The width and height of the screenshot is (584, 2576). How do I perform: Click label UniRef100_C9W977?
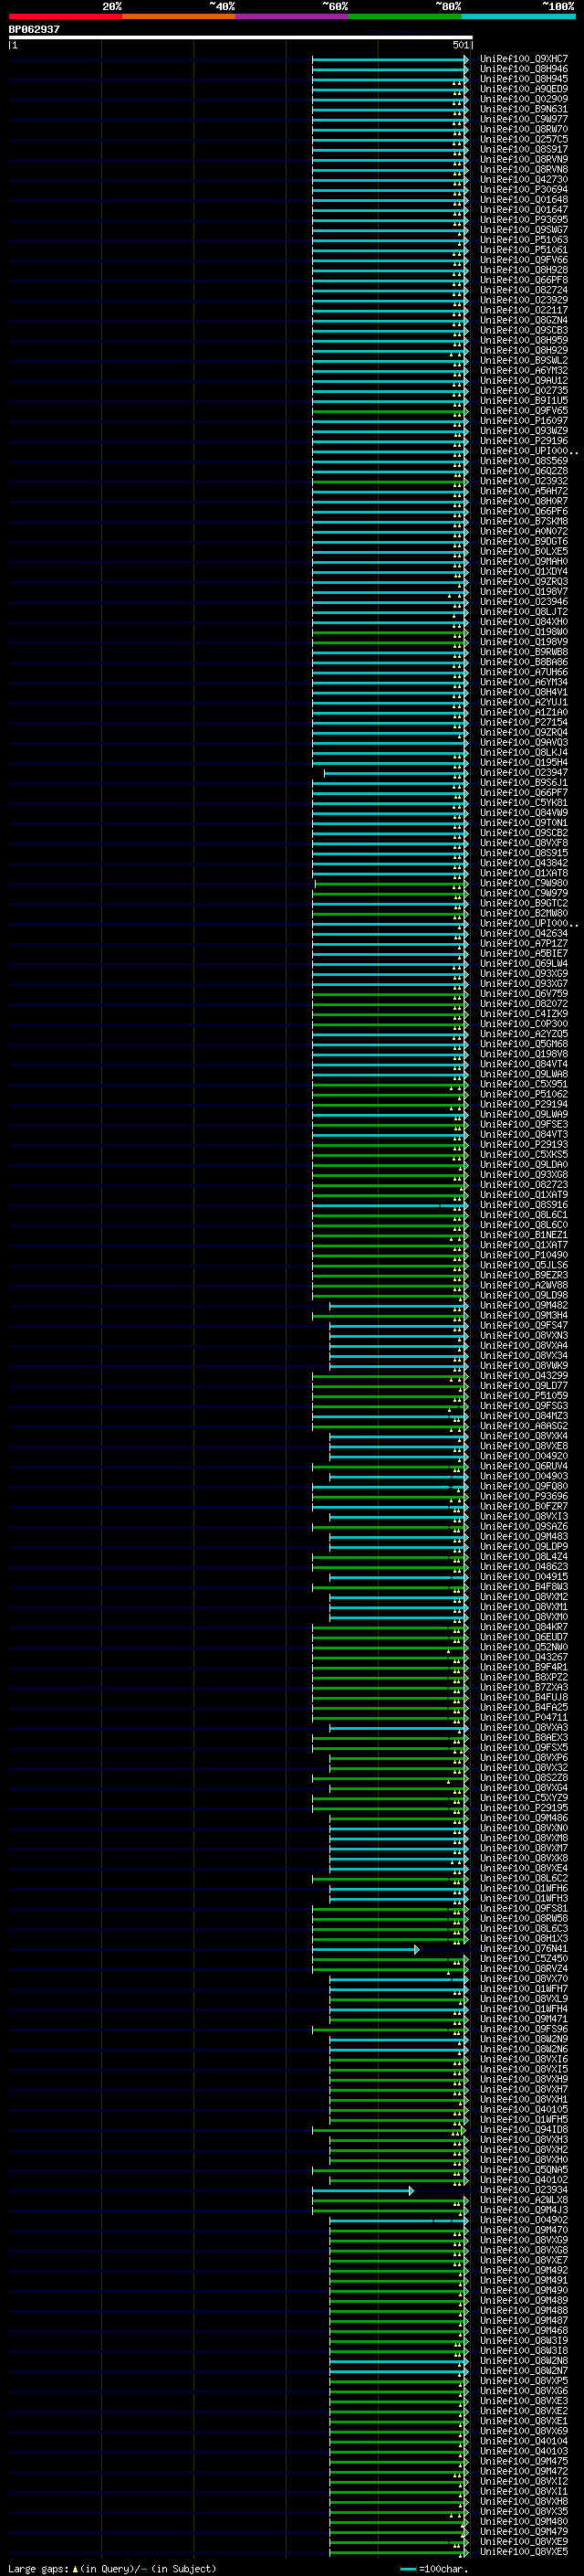pos(524,119)
